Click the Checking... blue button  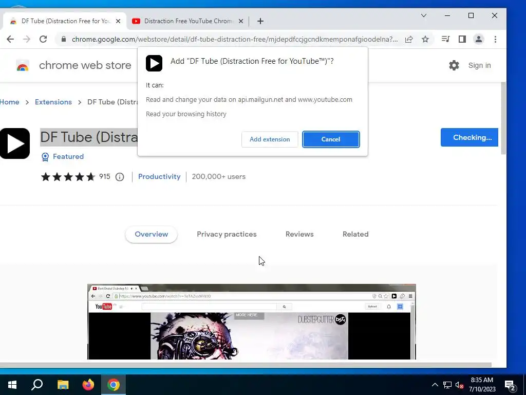click(x=469, y=137)
